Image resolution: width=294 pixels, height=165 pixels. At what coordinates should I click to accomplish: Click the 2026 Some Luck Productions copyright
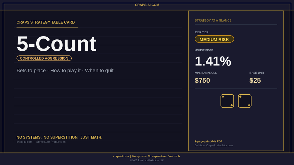click(147, 160)
